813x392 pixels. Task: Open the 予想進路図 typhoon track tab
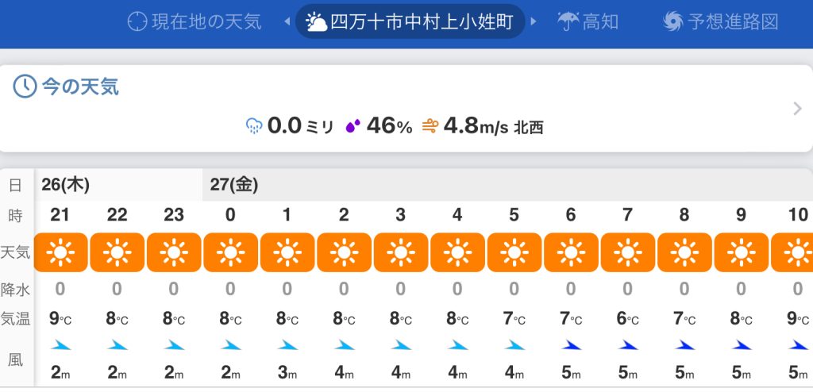tap(721, 21)
